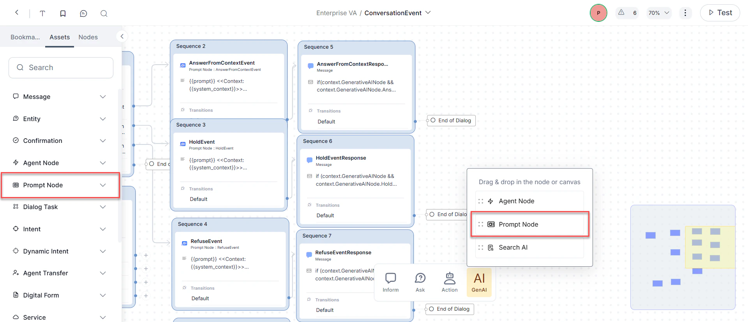Click End of Dialog after Sequence 7
This screenshot has width=748, height=322.
point(450,309)
